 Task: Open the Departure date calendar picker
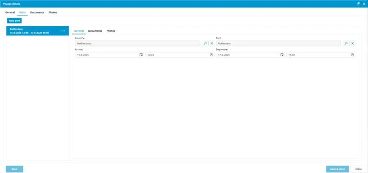tap(282, 55)
